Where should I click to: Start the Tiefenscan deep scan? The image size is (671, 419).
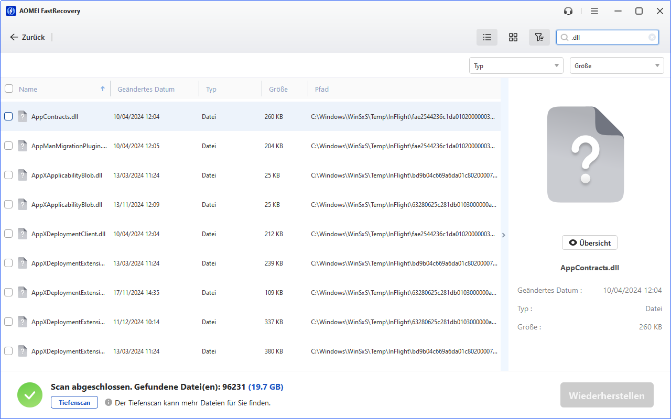point(74,402)
